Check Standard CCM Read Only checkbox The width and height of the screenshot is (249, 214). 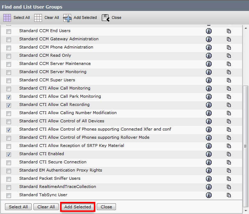coord(9,56)
